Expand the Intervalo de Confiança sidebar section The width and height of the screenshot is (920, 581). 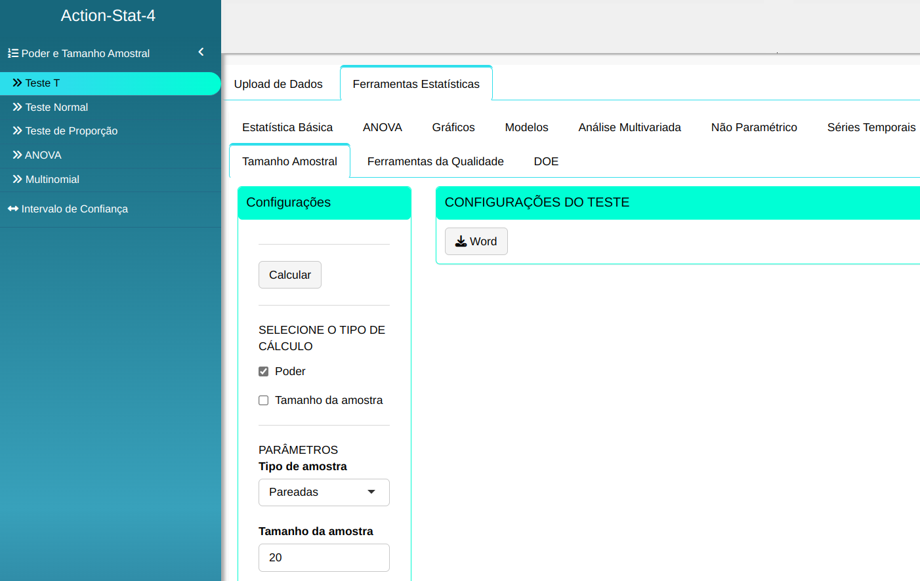[x=74, y=209]
